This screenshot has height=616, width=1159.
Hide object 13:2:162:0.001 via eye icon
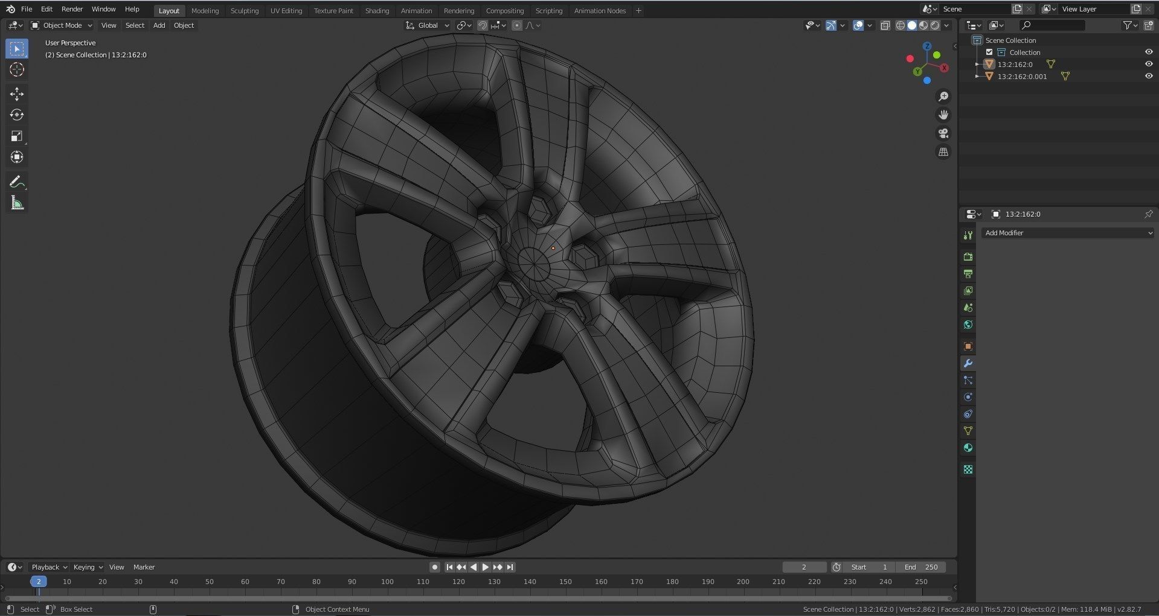coord(1149,76)
